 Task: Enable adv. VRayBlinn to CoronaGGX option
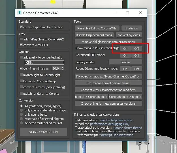click(x=21, y=39)
